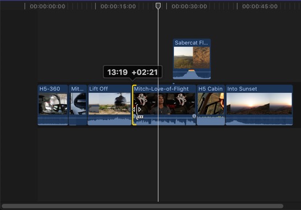Click the Into Sunset clip title label
The image size is (301, 210).
[242, 89]
